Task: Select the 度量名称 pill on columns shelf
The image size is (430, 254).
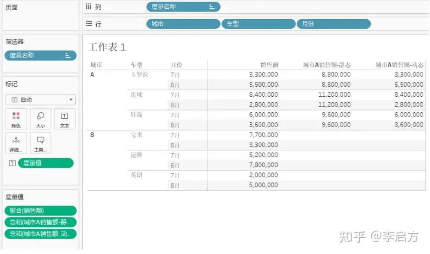Action: tap(183, 7)
